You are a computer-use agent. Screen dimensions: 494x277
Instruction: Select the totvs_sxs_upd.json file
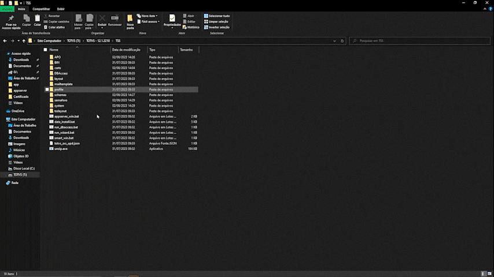pyautogui.click(x=67, y=143)
